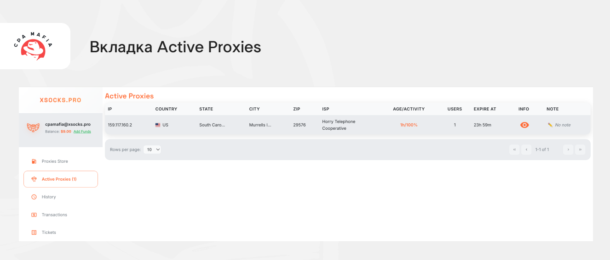Screen dimensions: 610x260
Task: Open the History menu item
Action: [x=49, y=197]
